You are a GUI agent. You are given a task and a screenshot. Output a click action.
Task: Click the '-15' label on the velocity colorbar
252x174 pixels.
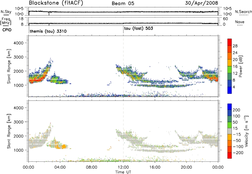(237, 134)
